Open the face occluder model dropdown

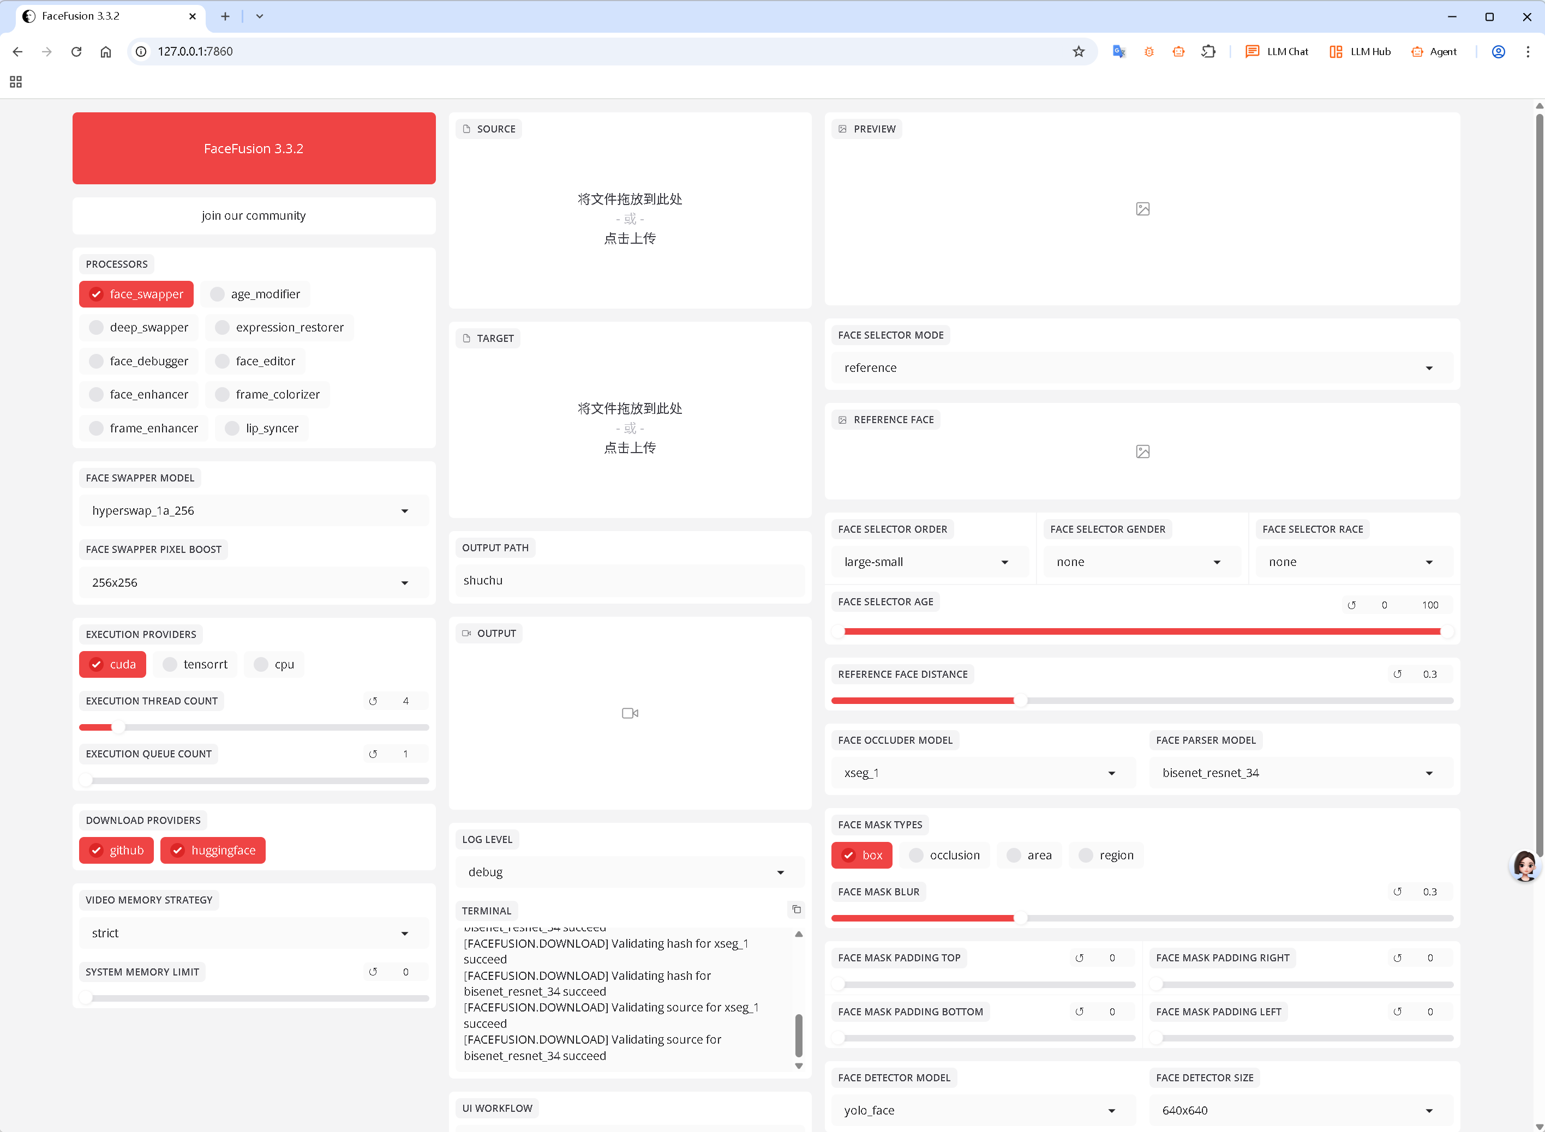pos(983,773)
